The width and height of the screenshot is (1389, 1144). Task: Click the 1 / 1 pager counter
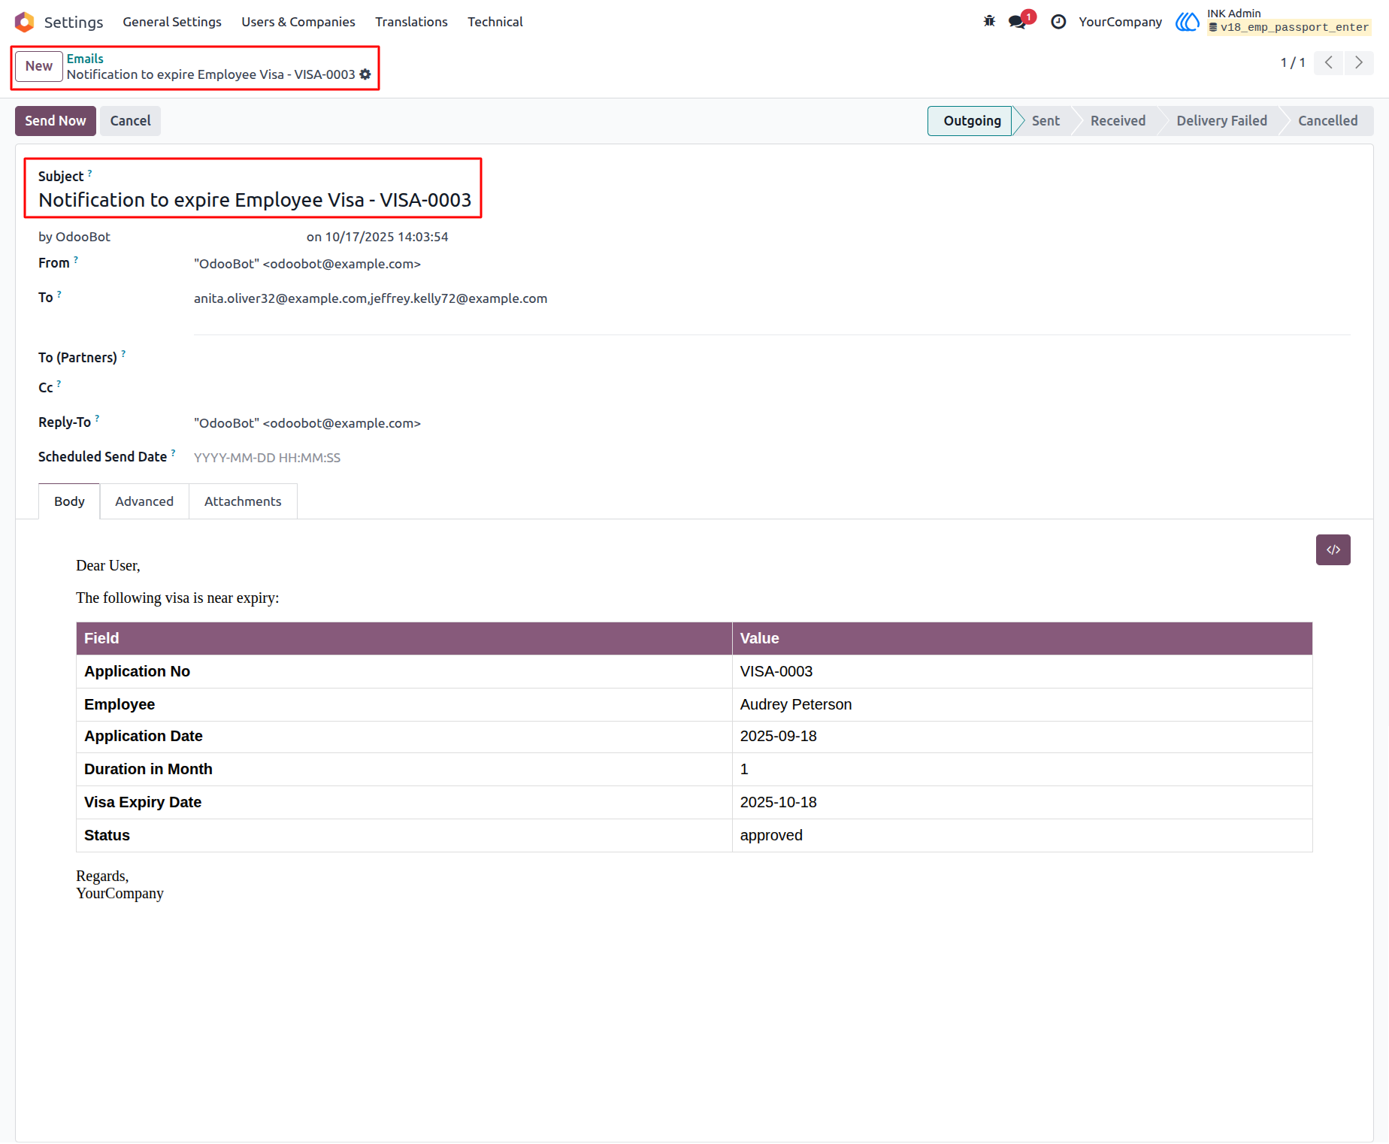click(x=1293, y=62)
